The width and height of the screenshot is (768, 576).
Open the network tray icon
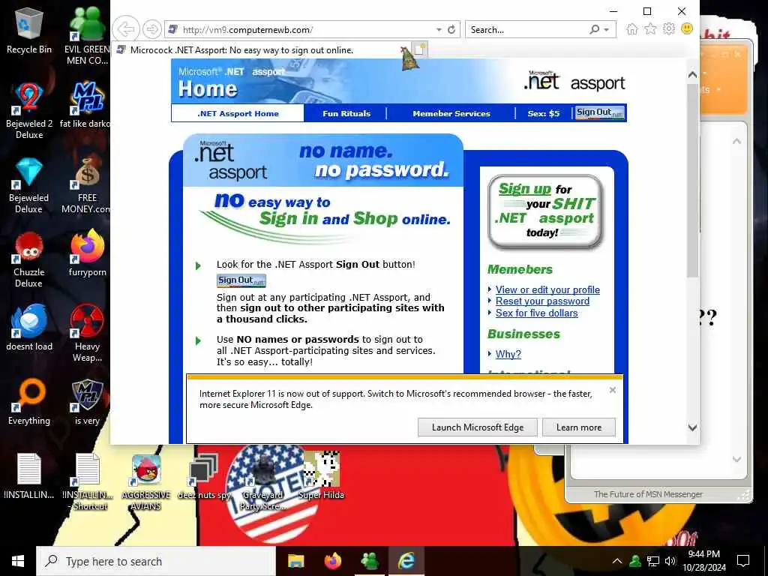(x=653, y=561)
